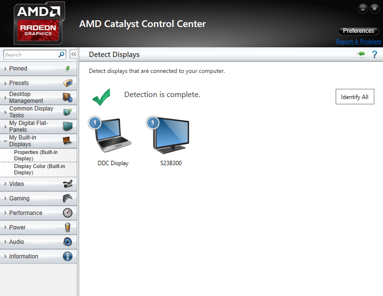Viewport: 383px width, 296px height.
Task: Click the search magnifier icon
Action: pos(61,54)
